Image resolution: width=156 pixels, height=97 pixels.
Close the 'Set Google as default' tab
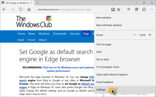pyautogui.click(x=31, y=3)
